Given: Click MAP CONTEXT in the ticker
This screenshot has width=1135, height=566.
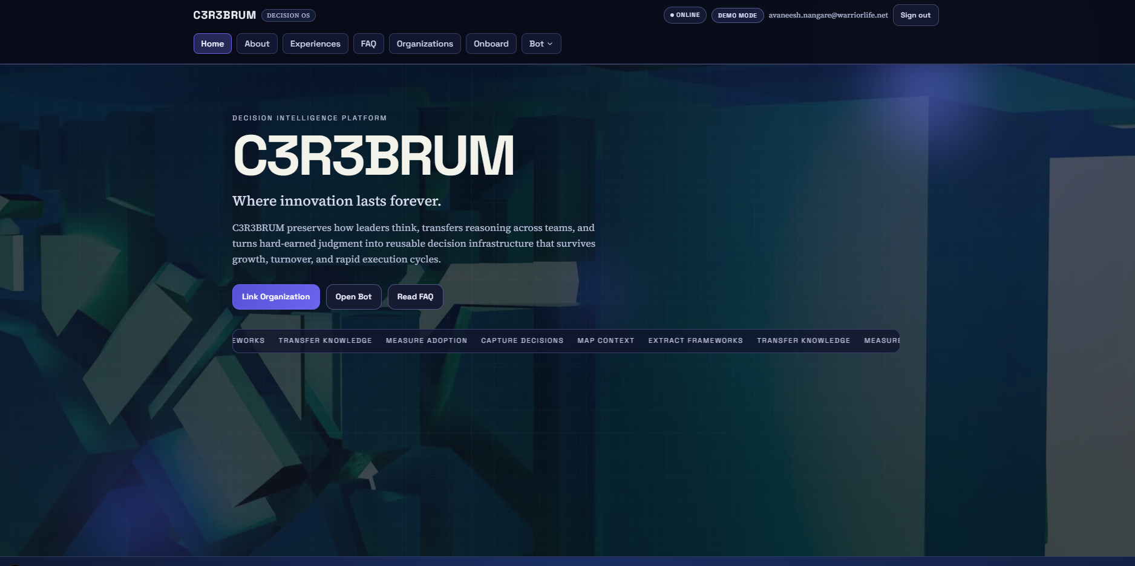Looking at the screenshot, I should pos(606,340).
